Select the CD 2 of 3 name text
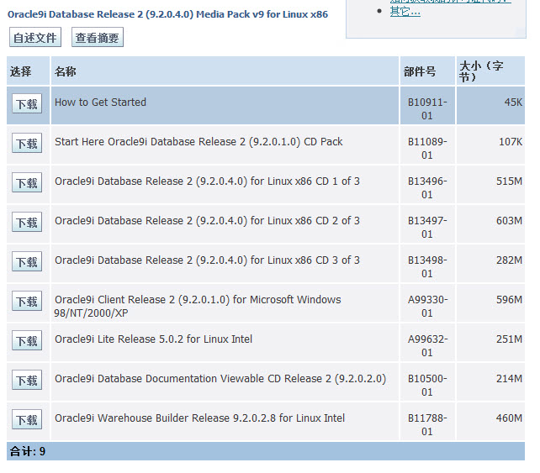 (x=207, y=221)
